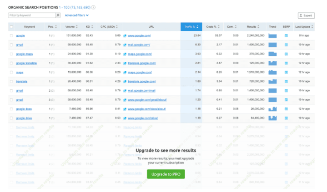The width and height of the screenshot is (327, 192).
Task: Open the www.google.com/docs/about/ URL link
Action: 147,109
